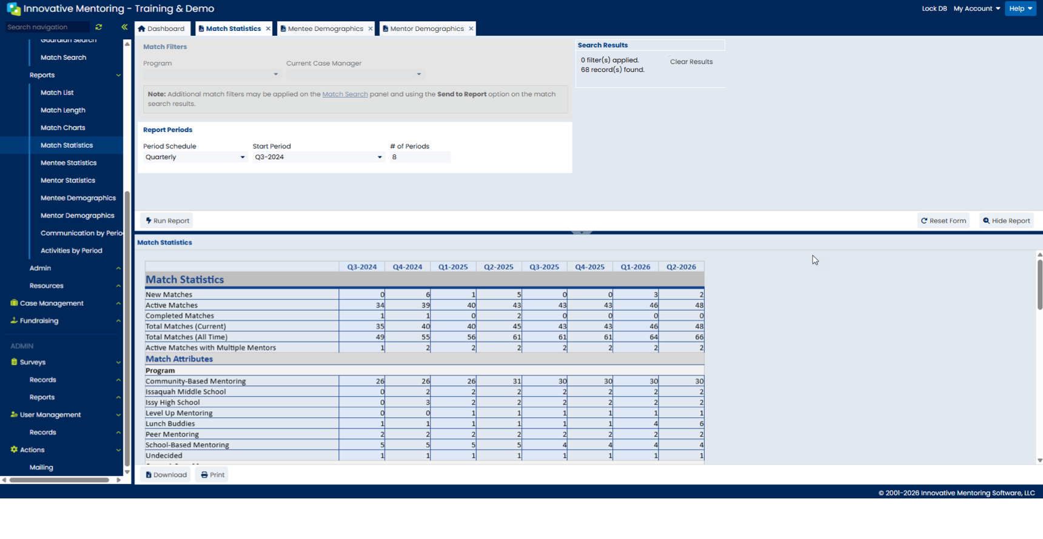Open Match Search in the sidebar
Viewport: 1043px width, 539px height.
[x=63, y=58]
